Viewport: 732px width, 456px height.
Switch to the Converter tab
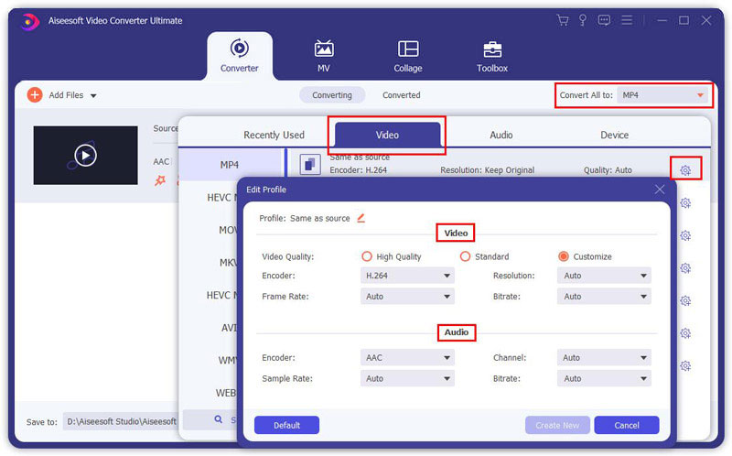pos(240,56)
